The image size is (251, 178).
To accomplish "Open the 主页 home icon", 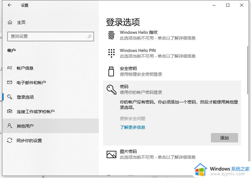I will point(10,22).
